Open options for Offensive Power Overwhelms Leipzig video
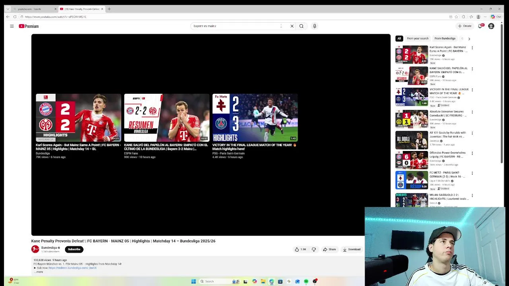The width and height of the screenshot is (509, 286). tap(472, 153)
